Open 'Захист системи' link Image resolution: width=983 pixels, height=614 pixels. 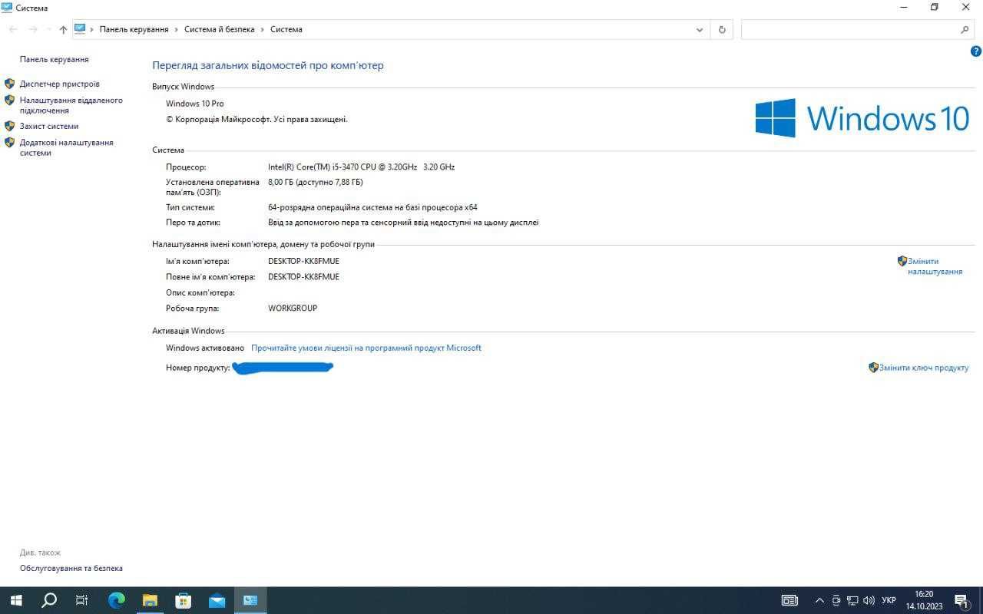click(x=49, y=126)
